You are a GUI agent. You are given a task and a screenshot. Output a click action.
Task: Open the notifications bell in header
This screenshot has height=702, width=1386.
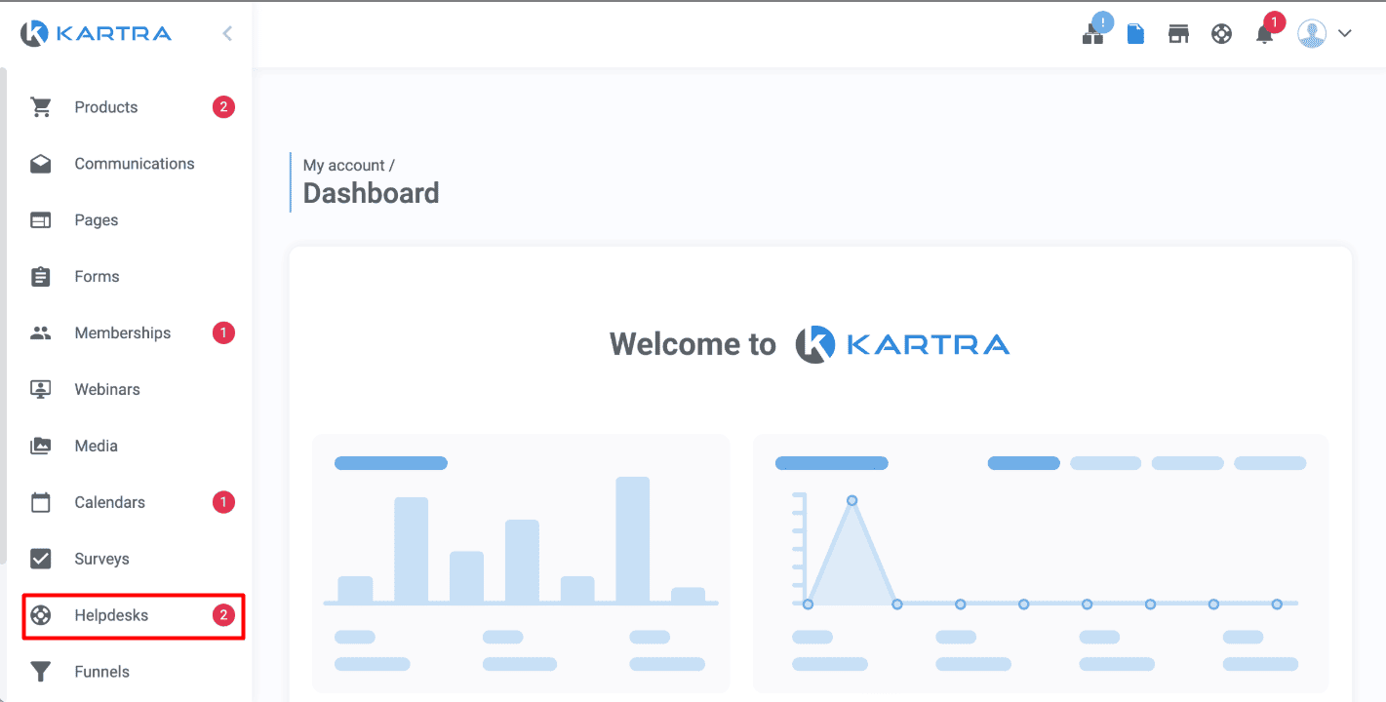click(1264, 34)
